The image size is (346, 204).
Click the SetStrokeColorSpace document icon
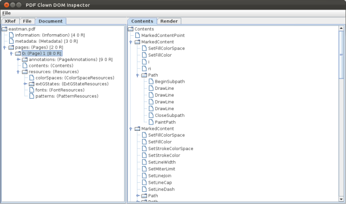coord(144,148)
